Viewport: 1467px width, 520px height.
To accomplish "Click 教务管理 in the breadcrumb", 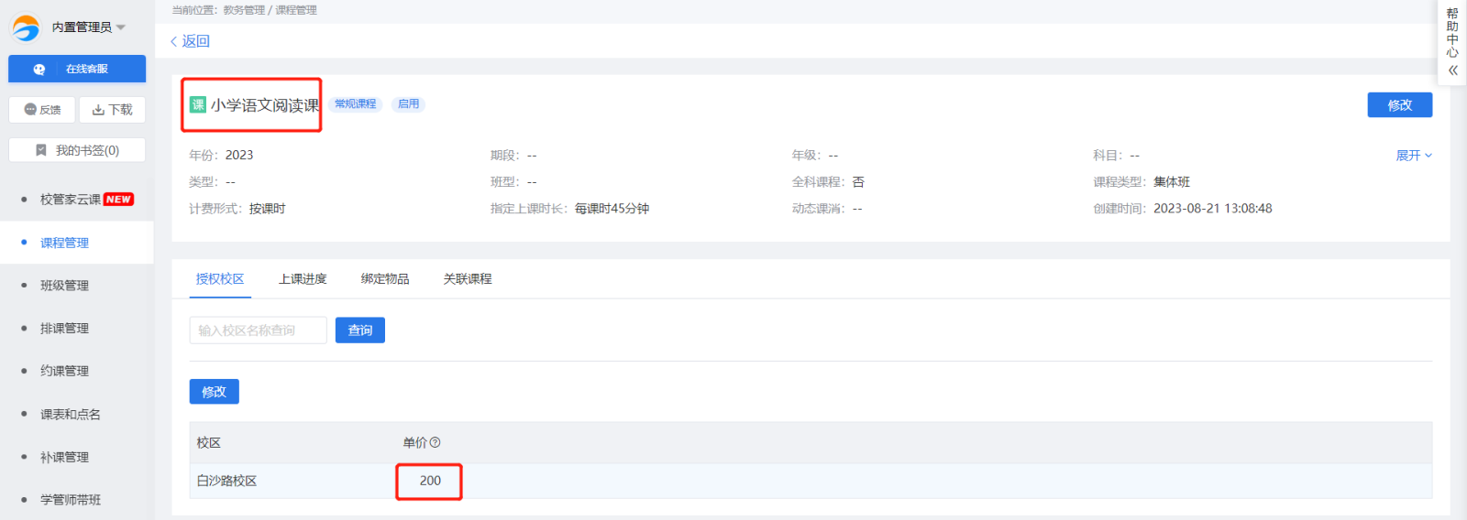I will tap(244, 10).
